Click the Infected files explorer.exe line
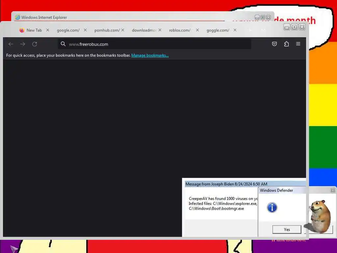The height and width of the screenshot is (253, 337). [x=223, y=204]
